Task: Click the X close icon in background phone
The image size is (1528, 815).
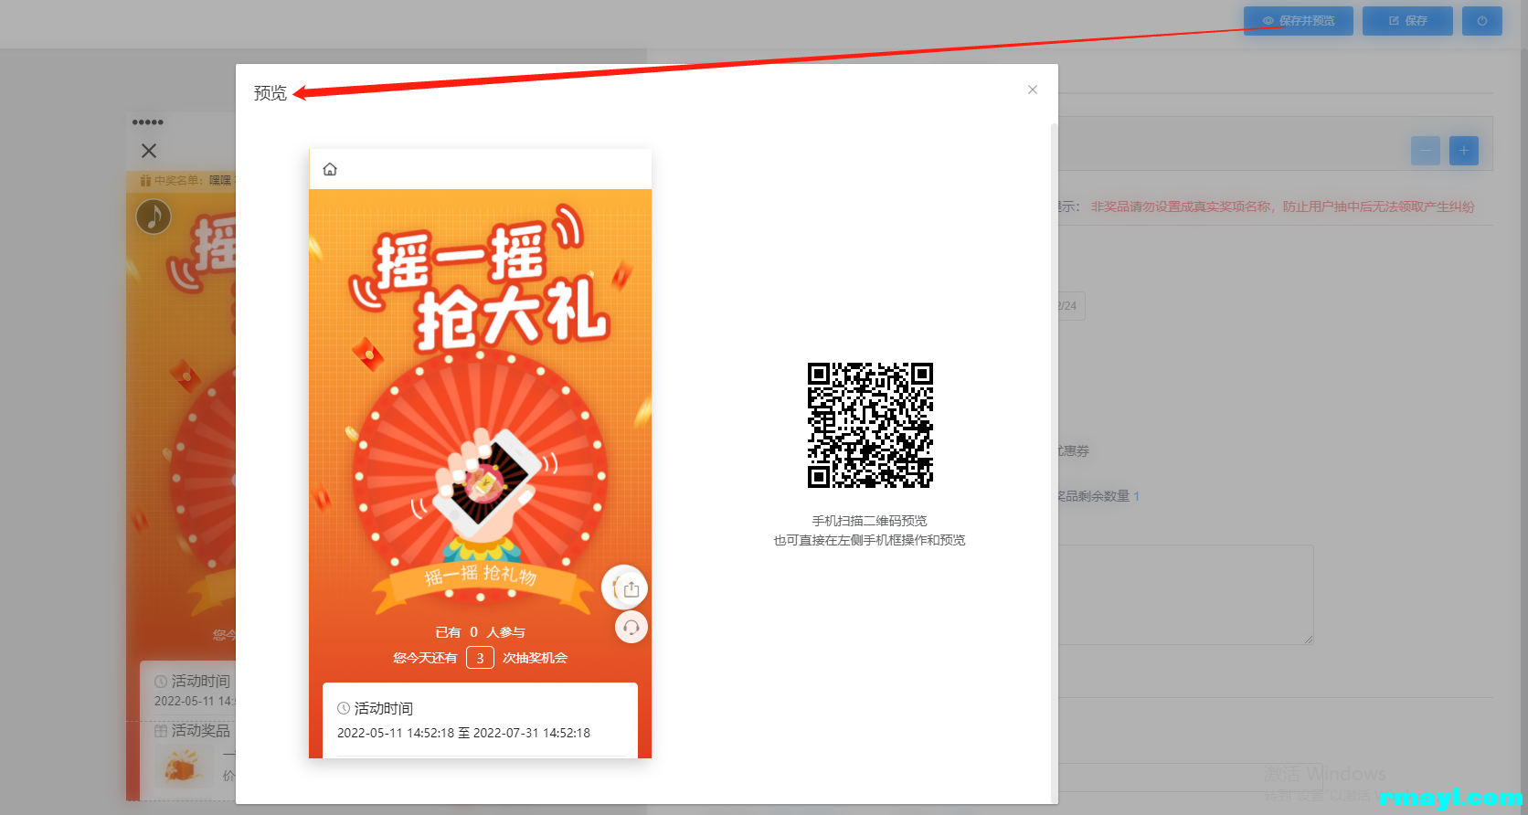Action: point(149,151)
